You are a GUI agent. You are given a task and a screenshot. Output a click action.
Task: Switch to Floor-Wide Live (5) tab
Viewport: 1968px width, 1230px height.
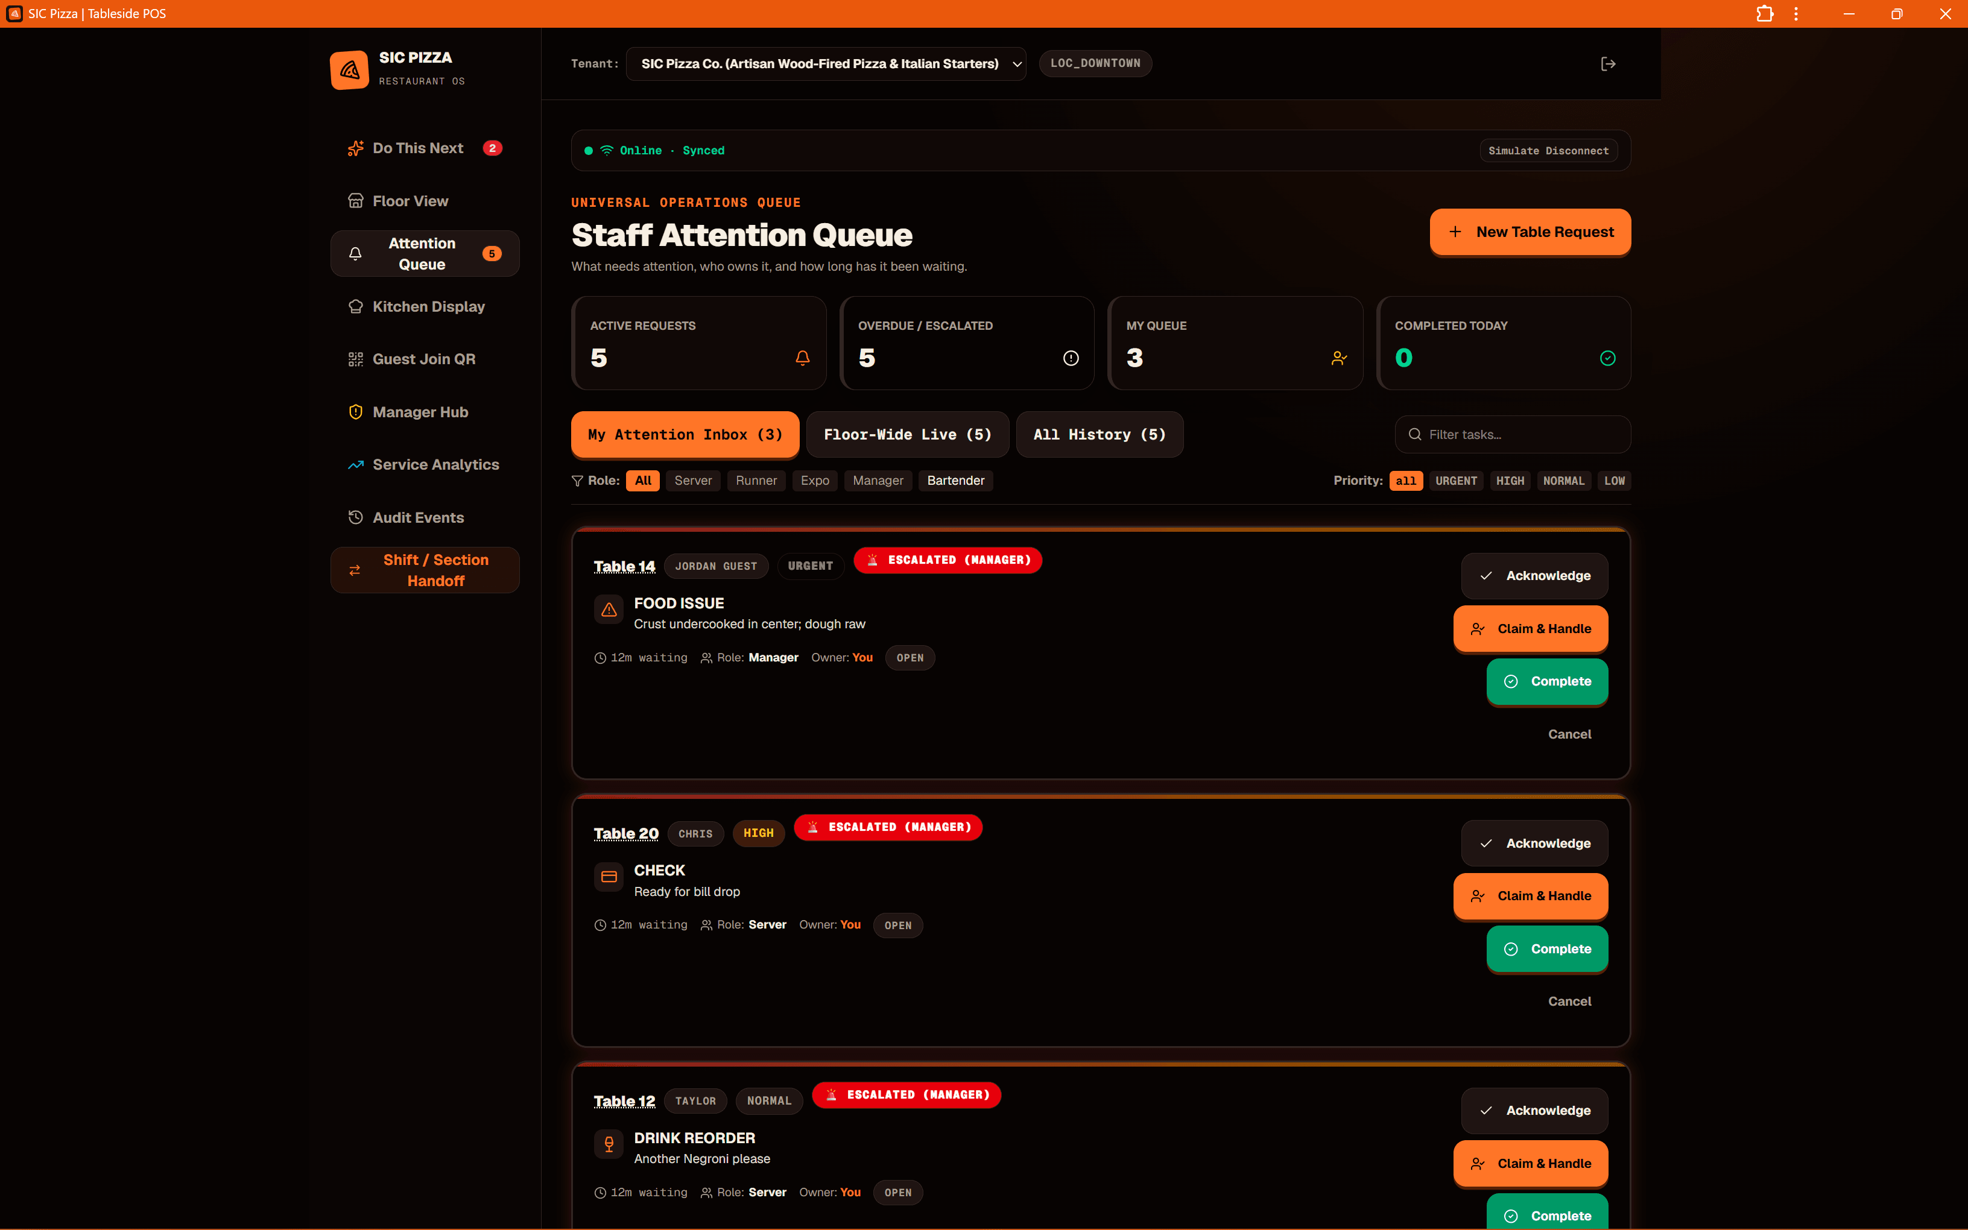point(907,434)
